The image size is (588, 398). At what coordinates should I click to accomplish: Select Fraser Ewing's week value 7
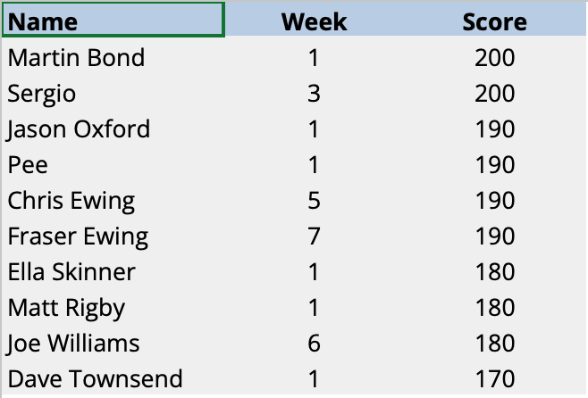314,236
